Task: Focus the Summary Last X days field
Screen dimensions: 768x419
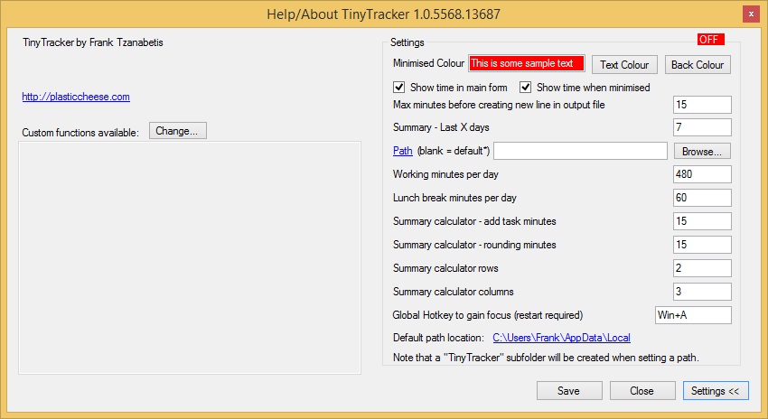Action: [702, 127]
